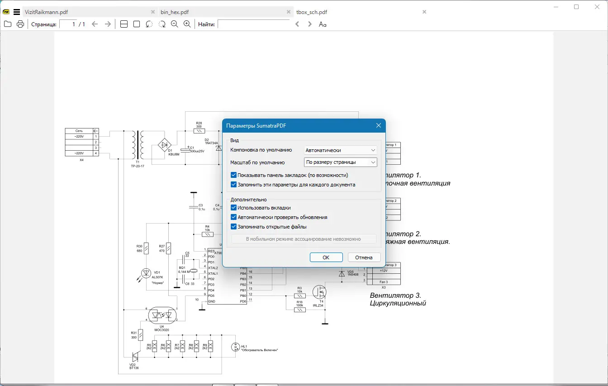Click the 'Вид' group label in dialog
The image size is (608, 386).
[x=234, y=140]
